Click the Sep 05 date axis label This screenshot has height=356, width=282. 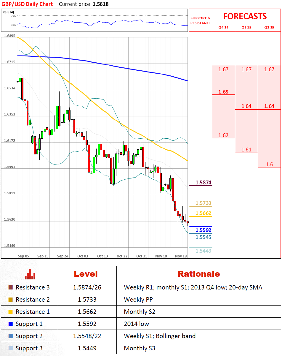pyautogui.click(x=24, y=256)
